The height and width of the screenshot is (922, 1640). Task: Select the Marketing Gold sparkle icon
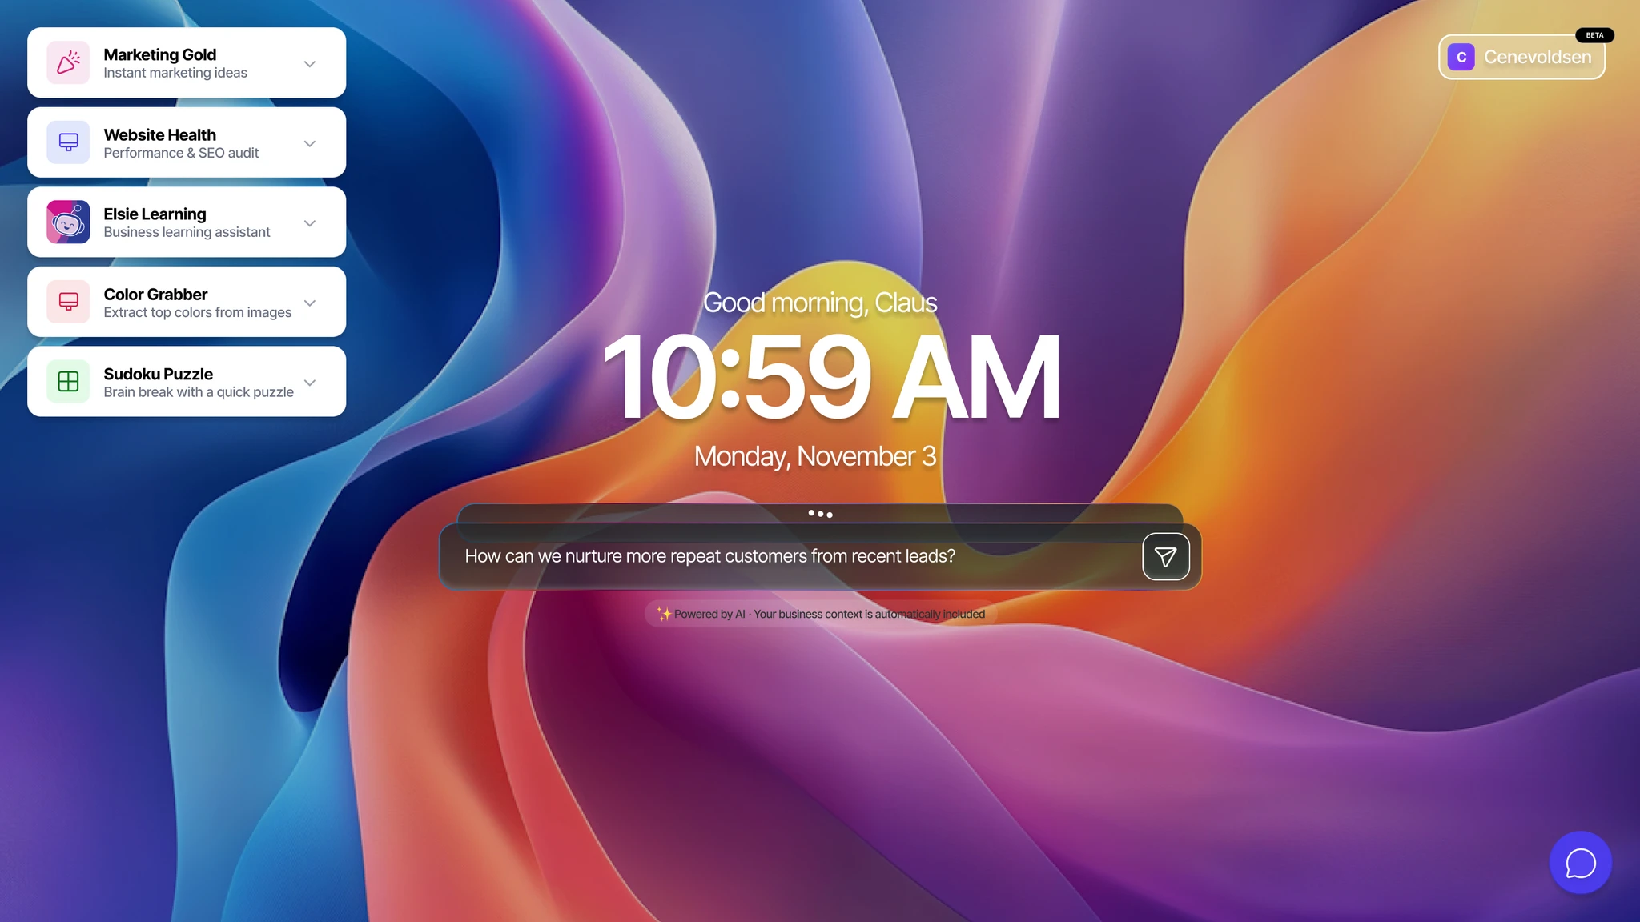click(68, 62)
